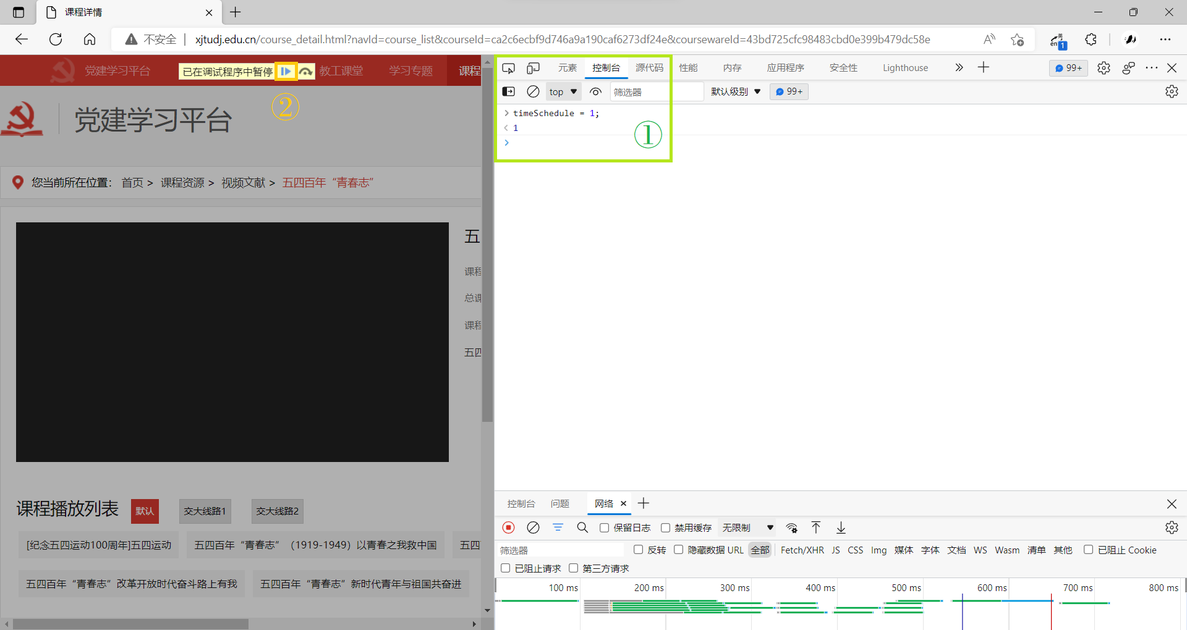This screenshot has width=1187, height=630.
Task: Open search in the network panel
Action: pyautogui.click(x=582, y=527)
